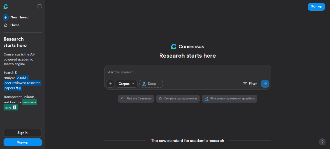Click the sidebar Sign up button
The width and height of the screenshot is (330, 149).
[23, 142]
